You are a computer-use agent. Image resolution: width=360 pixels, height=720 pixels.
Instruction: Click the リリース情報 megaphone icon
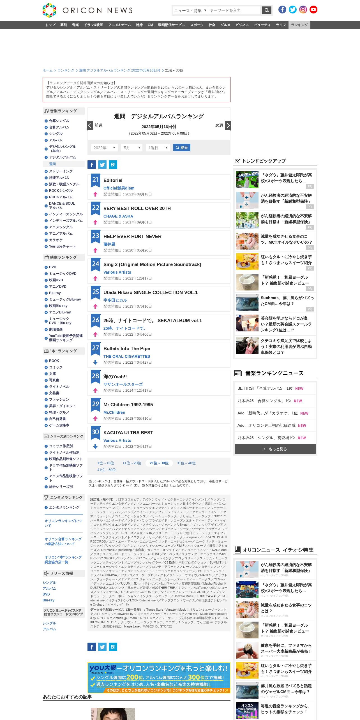coord(46,573)
